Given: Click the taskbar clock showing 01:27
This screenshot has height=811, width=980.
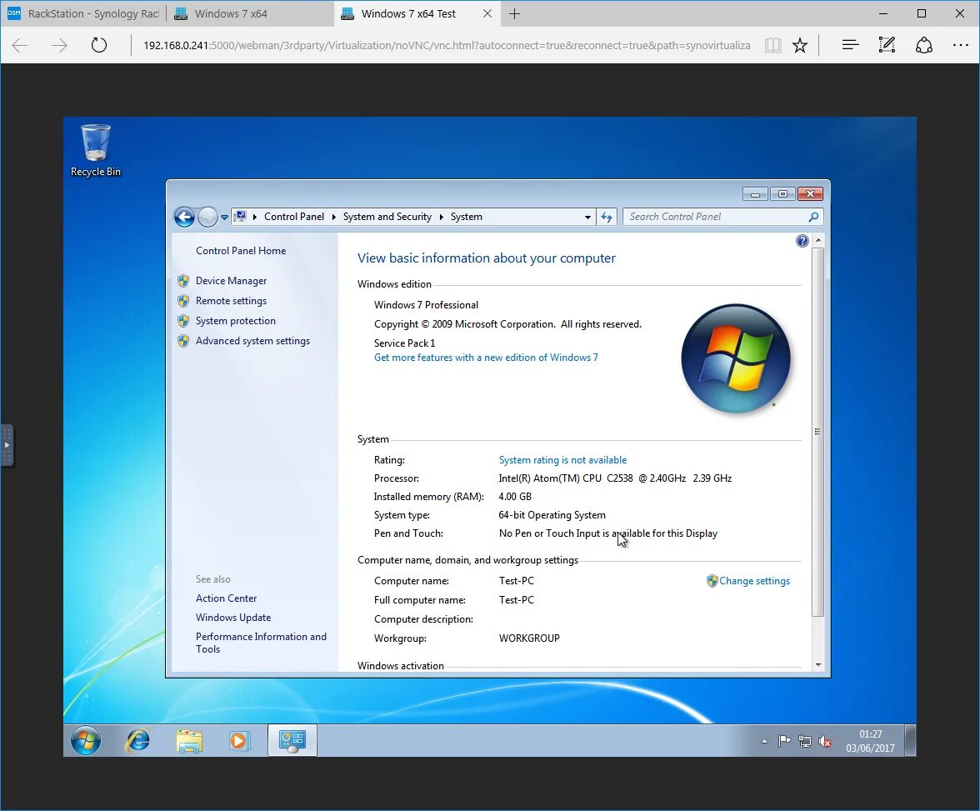Looking at the screenshot, I should click(x=871, y=734).
